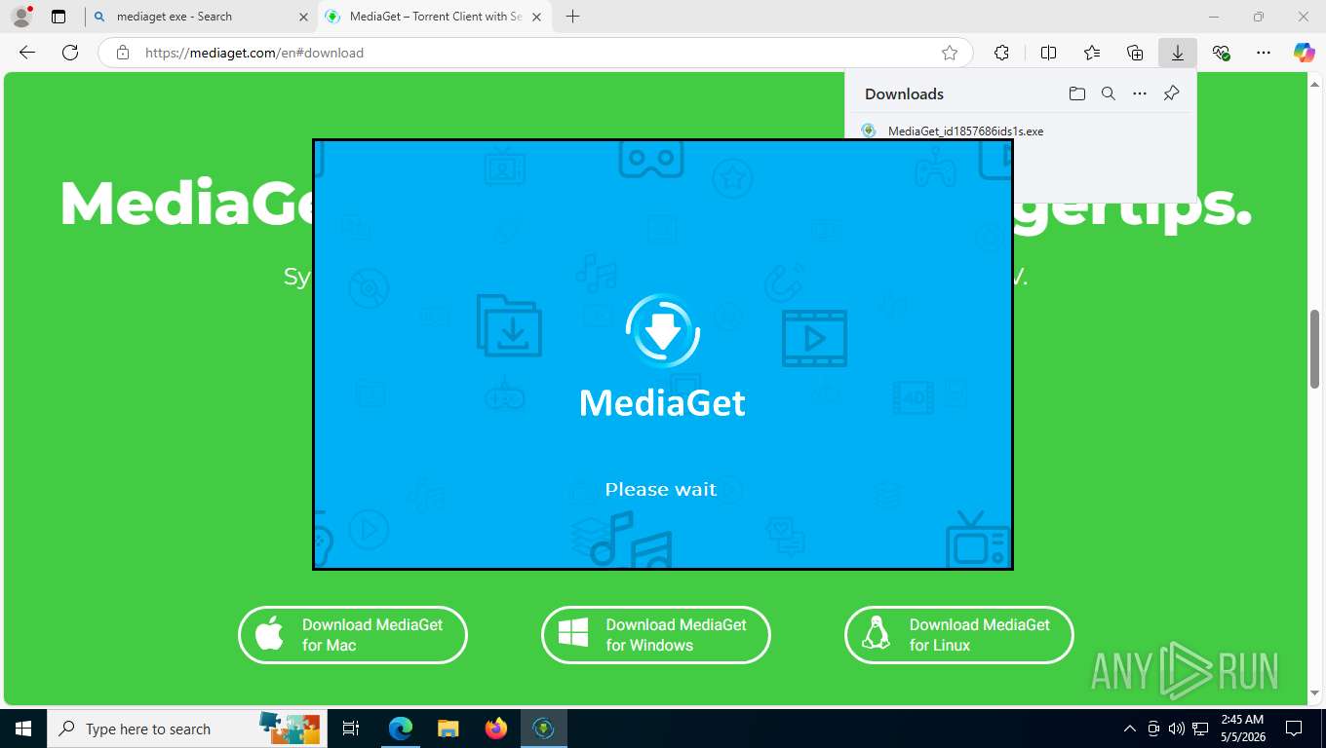The width and height of the screenshot is (1326, 748).
Task: Pin the Downloads panel
Action: (1172, 93)
